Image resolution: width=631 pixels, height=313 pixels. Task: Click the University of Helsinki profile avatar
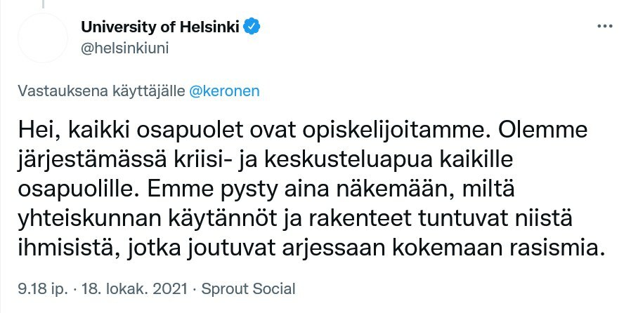tap(42, 39)
